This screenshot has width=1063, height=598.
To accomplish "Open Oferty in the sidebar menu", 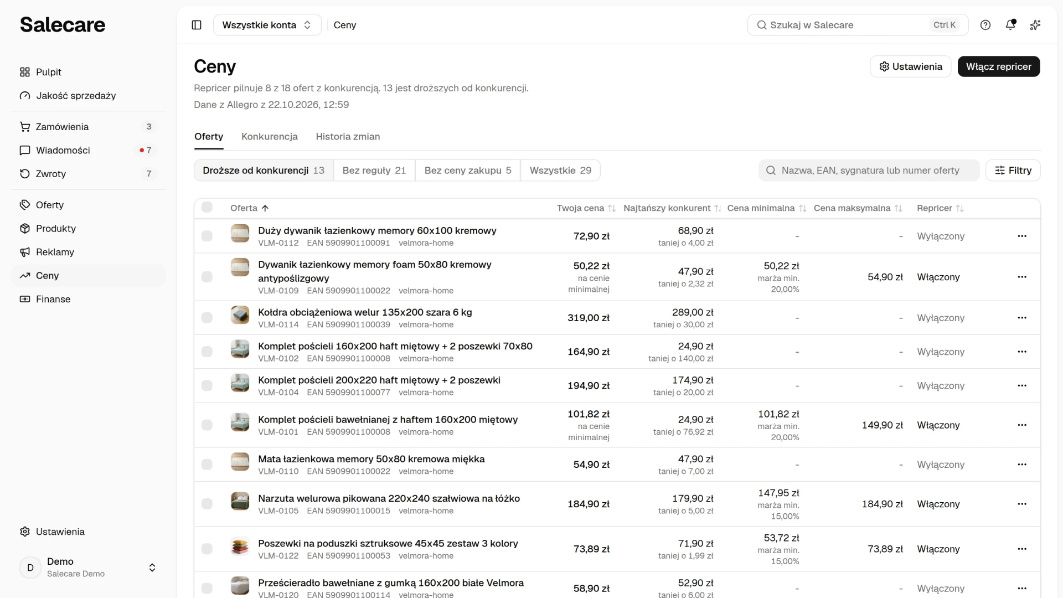I will click(89, 205).
